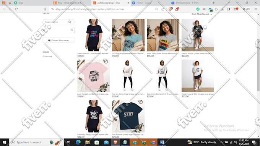Image resolution: width=260 pixels, height=146 pixels.
Task: Open Microsoft Word from the taskbar
Action: pyautogui.click(x=162, y=142)
